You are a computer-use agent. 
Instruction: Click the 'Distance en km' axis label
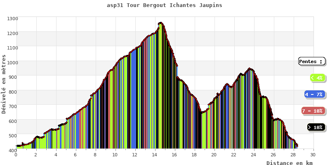click(290, 163)
